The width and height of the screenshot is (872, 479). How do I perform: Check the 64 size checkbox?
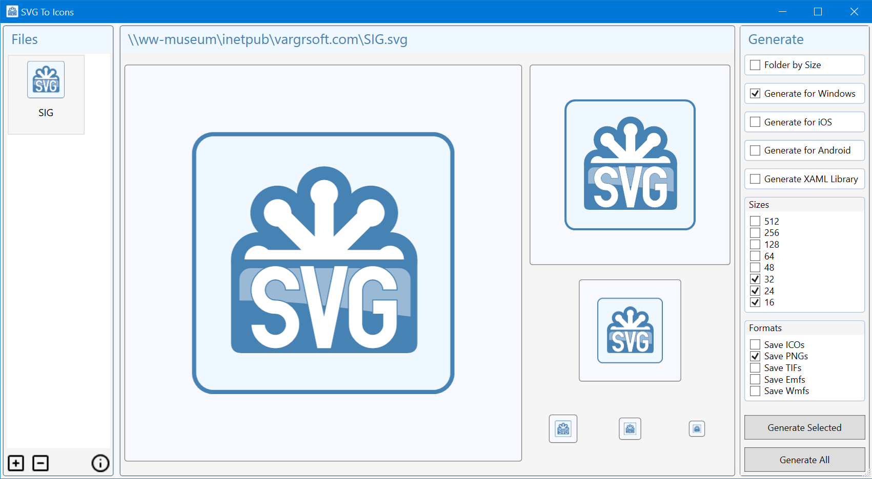(x=755, y=256)
